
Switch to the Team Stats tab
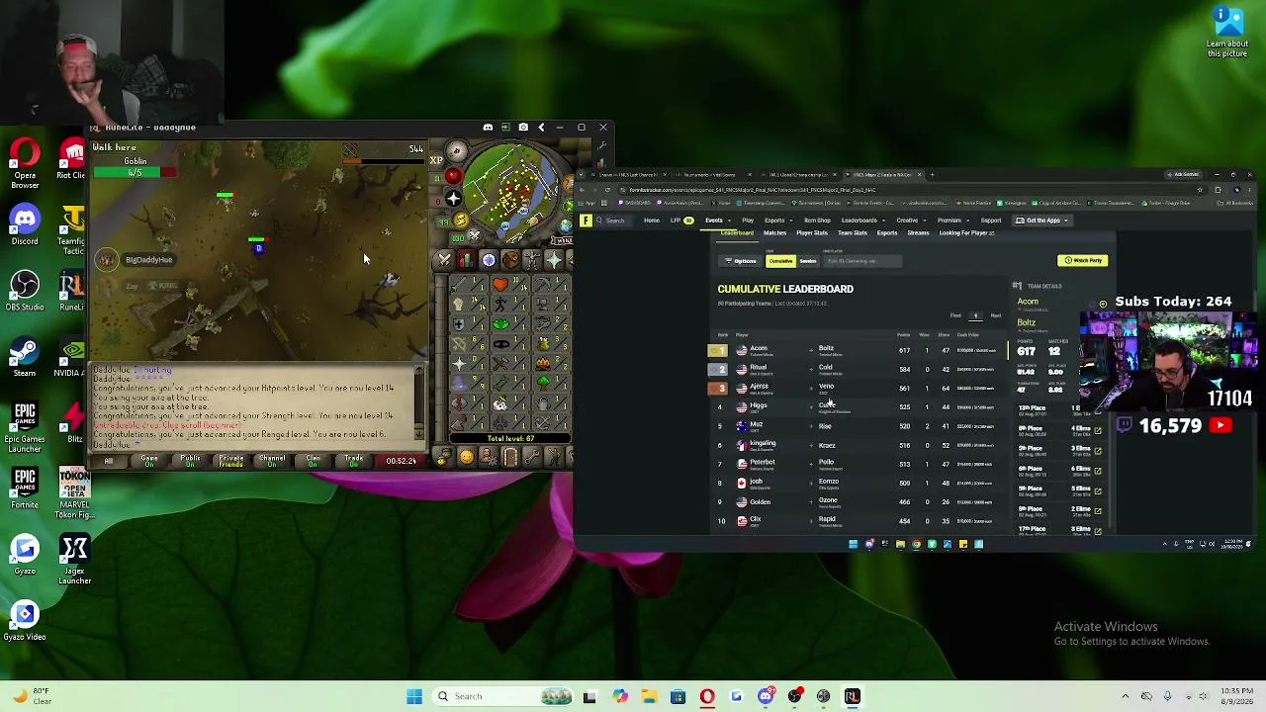tap(852, 233)
